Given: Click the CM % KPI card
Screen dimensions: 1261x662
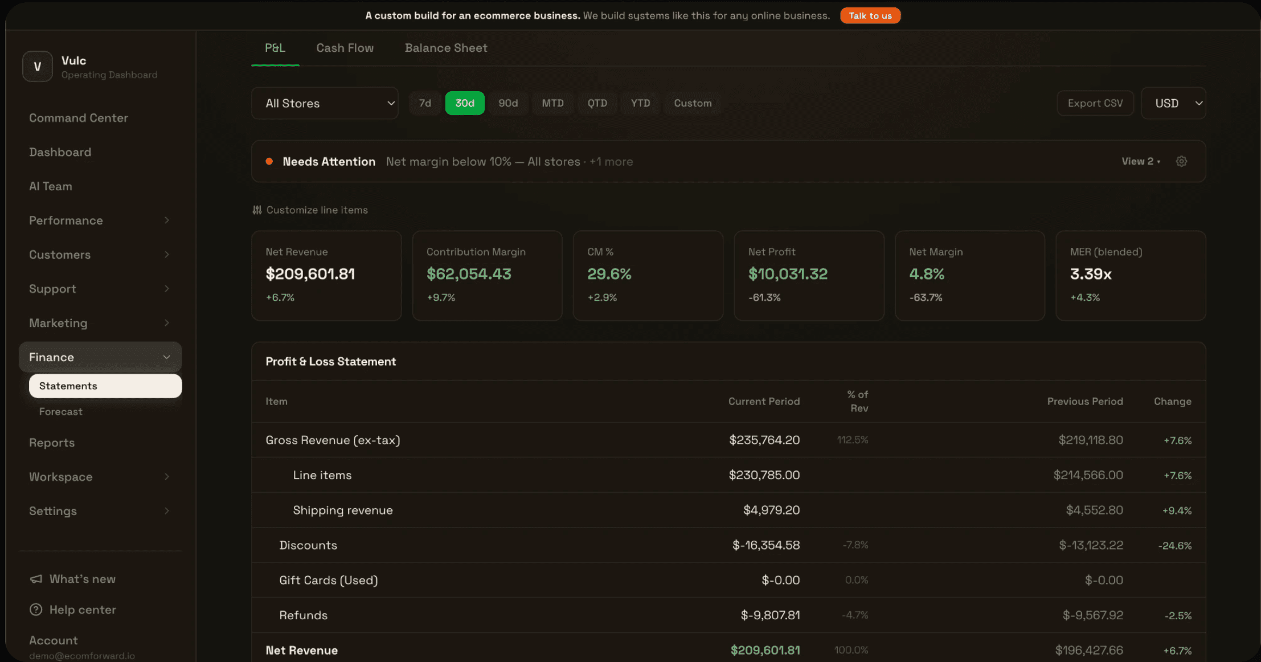Looking at the screenshot, I should (648, 276).
